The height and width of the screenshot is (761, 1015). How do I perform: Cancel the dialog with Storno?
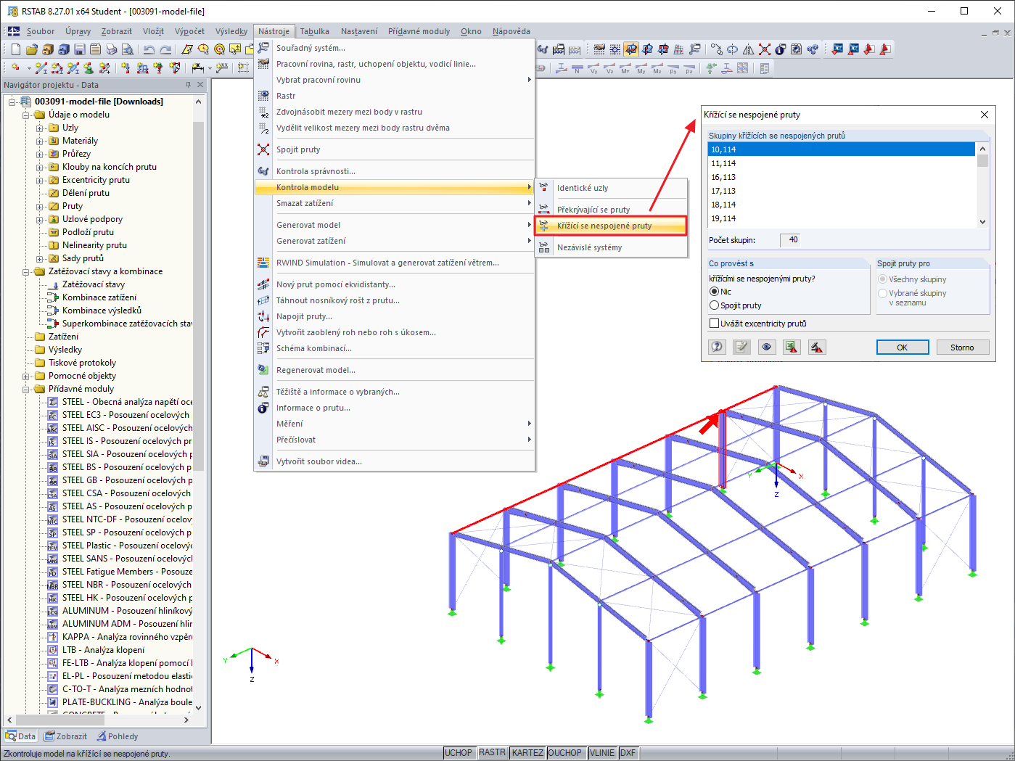point(962,347)
